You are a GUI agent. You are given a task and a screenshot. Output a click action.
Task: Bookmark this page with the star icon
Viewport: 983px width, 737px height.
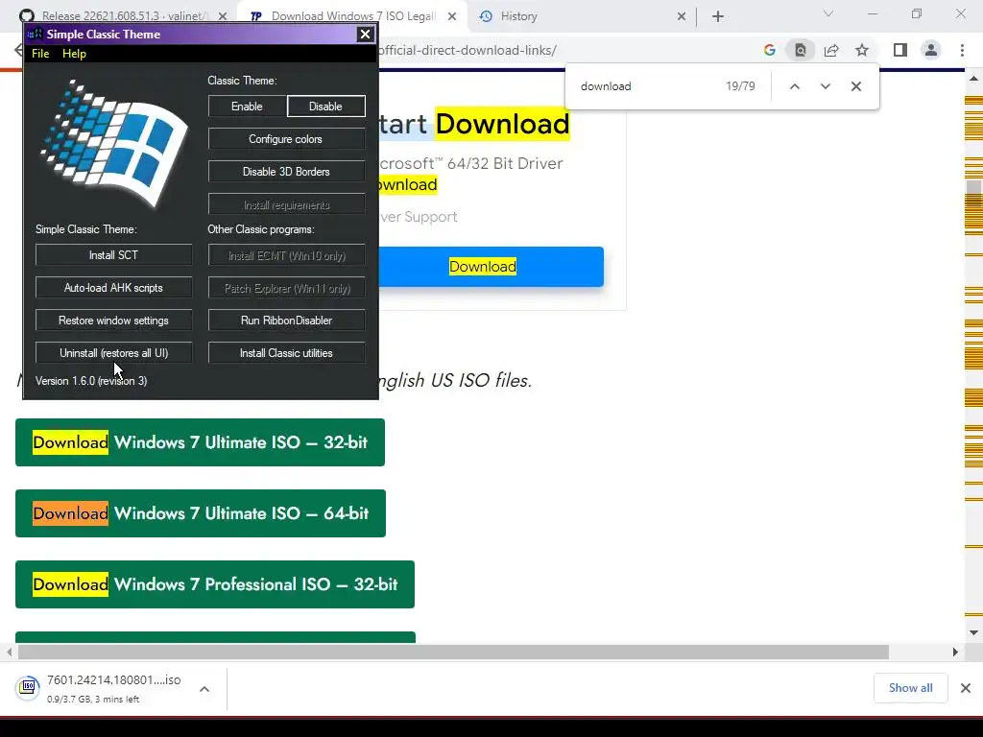pyautogui.click(x=862, y=50)
